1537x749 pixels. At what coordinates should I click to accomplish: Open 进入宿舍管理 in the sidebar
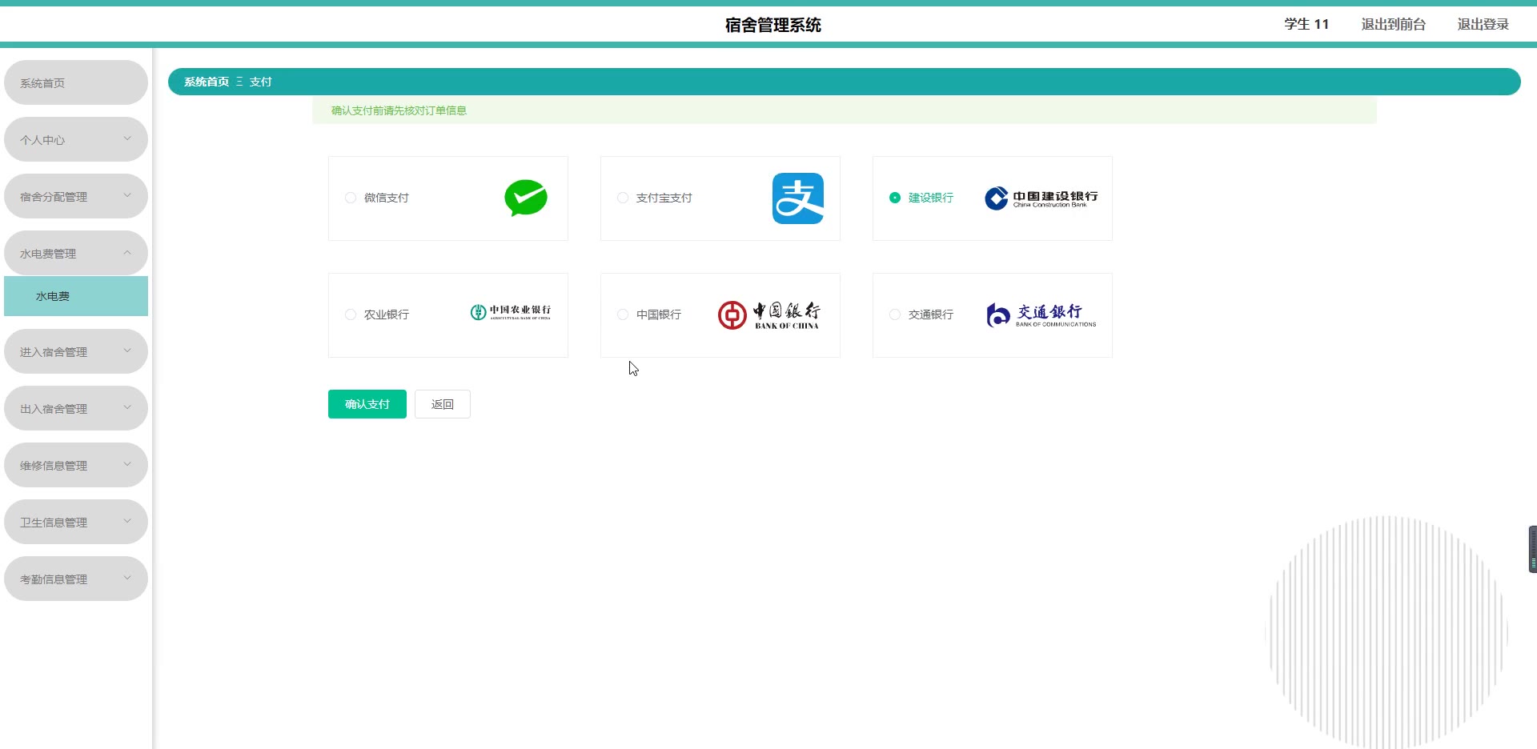click(76, 351)
